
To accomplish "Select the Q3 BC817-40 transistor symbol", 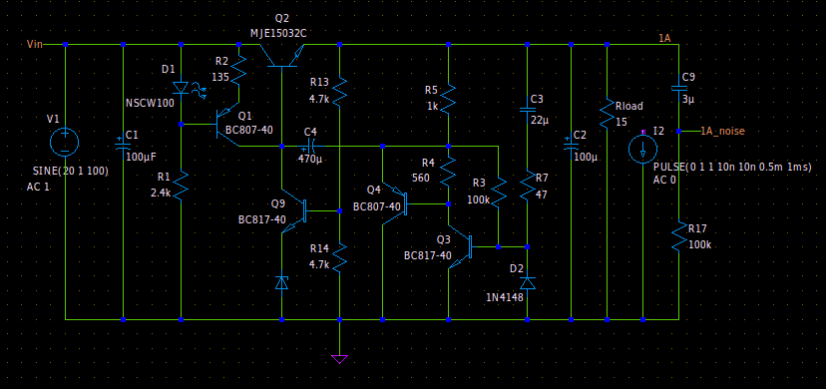I will click(460, 246).
